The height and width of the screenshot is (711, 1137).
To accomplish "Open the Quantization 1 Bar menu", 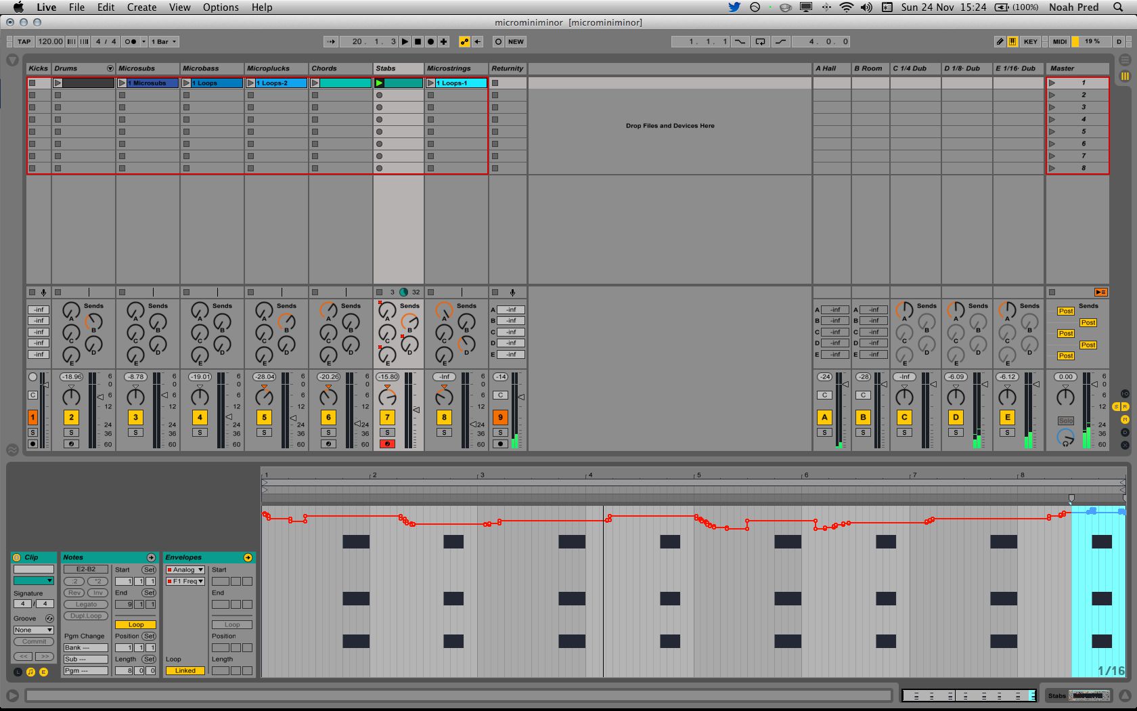I will pyautogui.click(x=163, y=41).
